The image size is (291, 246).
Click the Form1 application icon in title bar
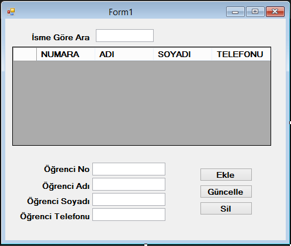click(x=11, y=12)
